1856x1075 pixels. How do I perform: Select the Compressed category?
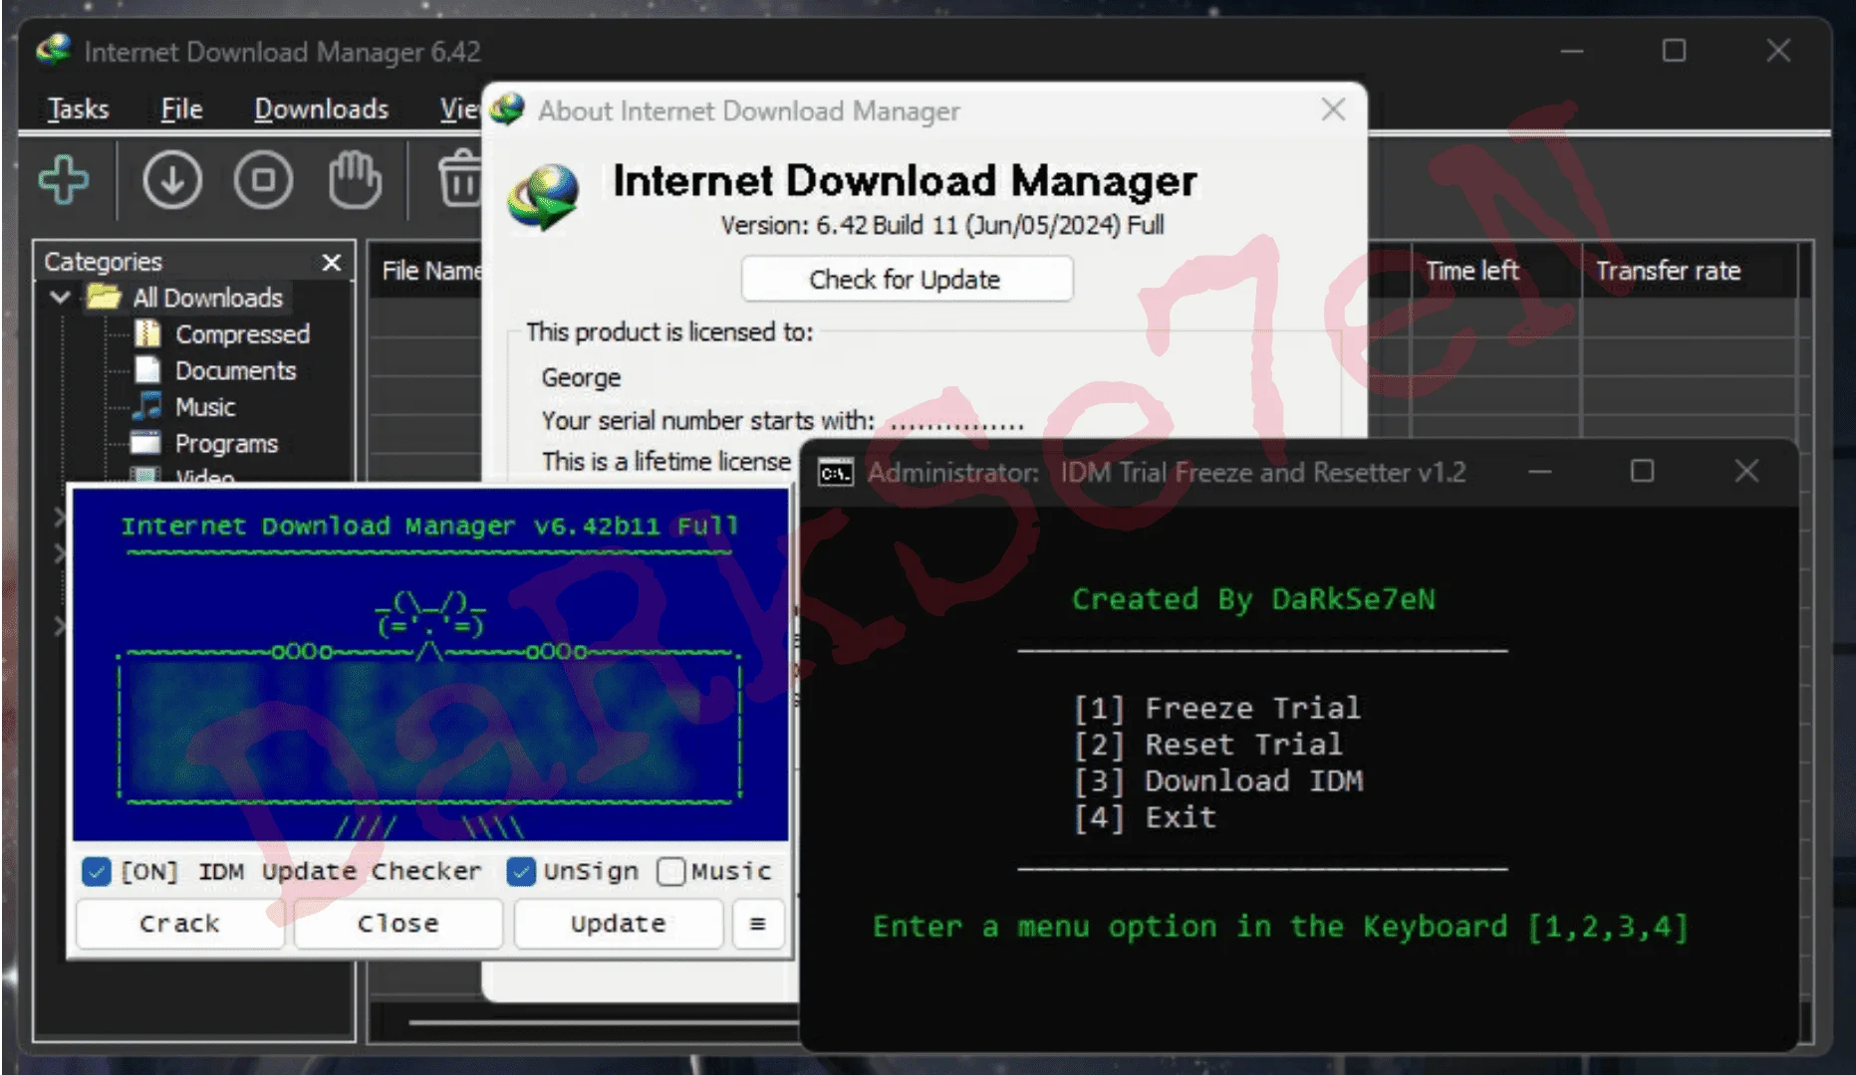(242, 333)
